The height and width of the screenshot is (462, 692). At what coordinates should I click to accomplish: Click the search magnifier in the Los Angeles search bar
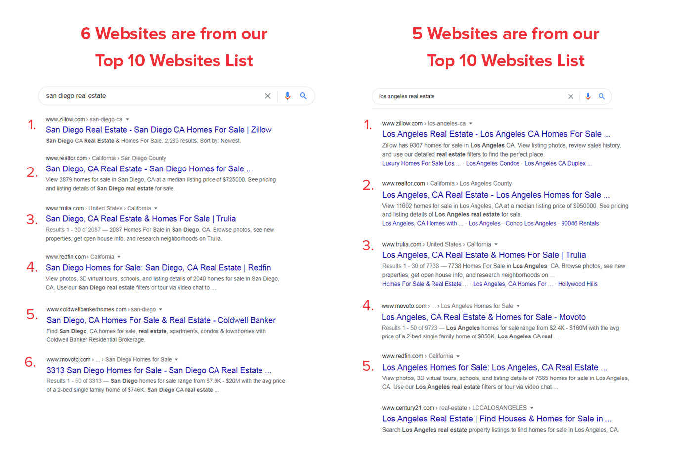click(602, 96)
